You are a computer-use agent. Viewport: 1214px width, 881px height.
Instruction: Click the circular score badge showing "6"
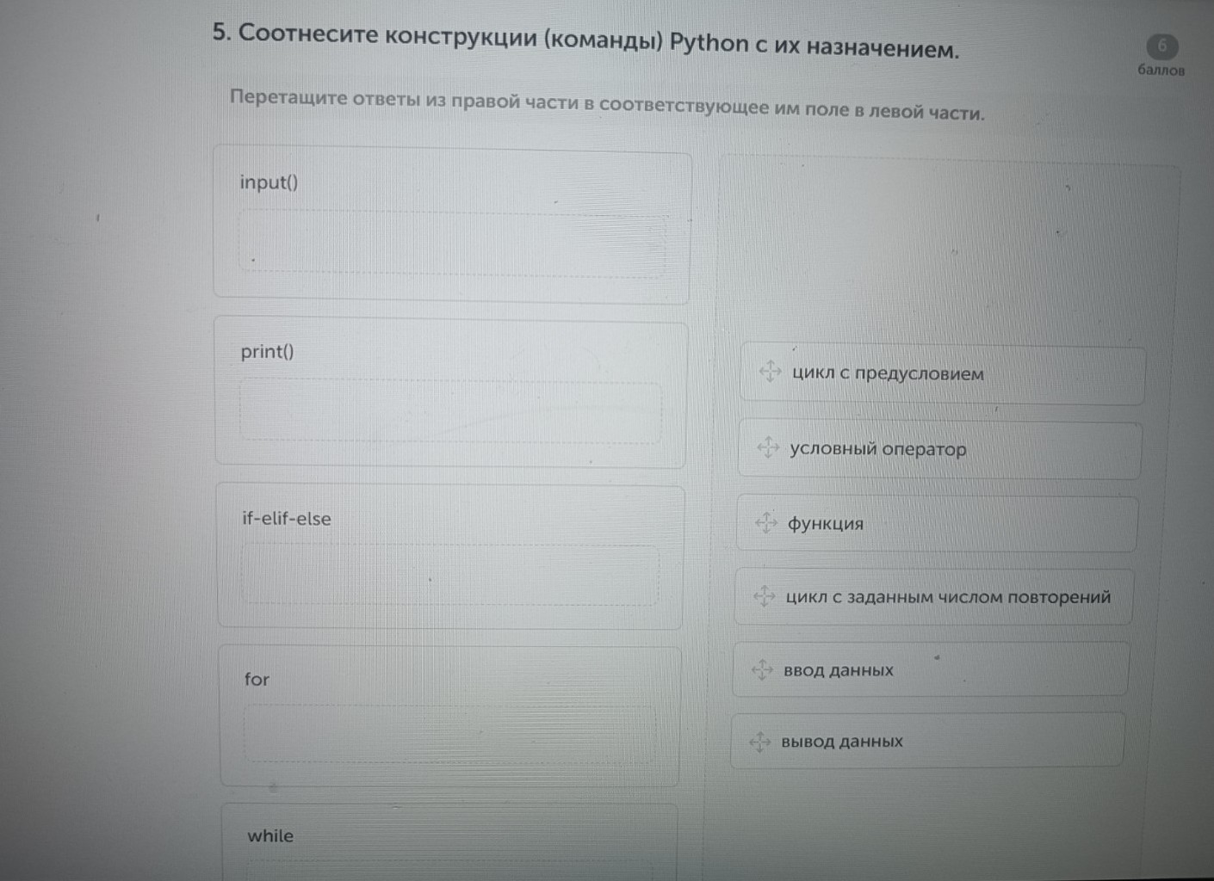click(x=1162, y=47)
